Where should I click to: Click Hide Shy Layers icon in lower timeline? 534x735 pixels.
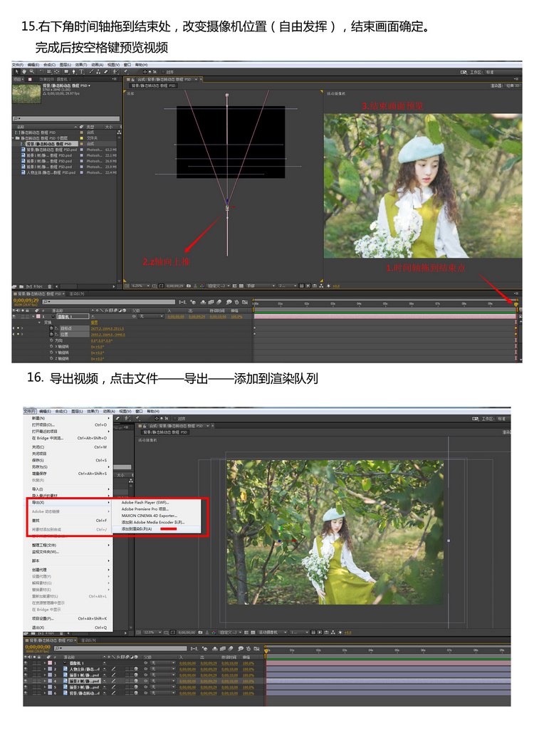pyautogui.click(x=214, y=649)
